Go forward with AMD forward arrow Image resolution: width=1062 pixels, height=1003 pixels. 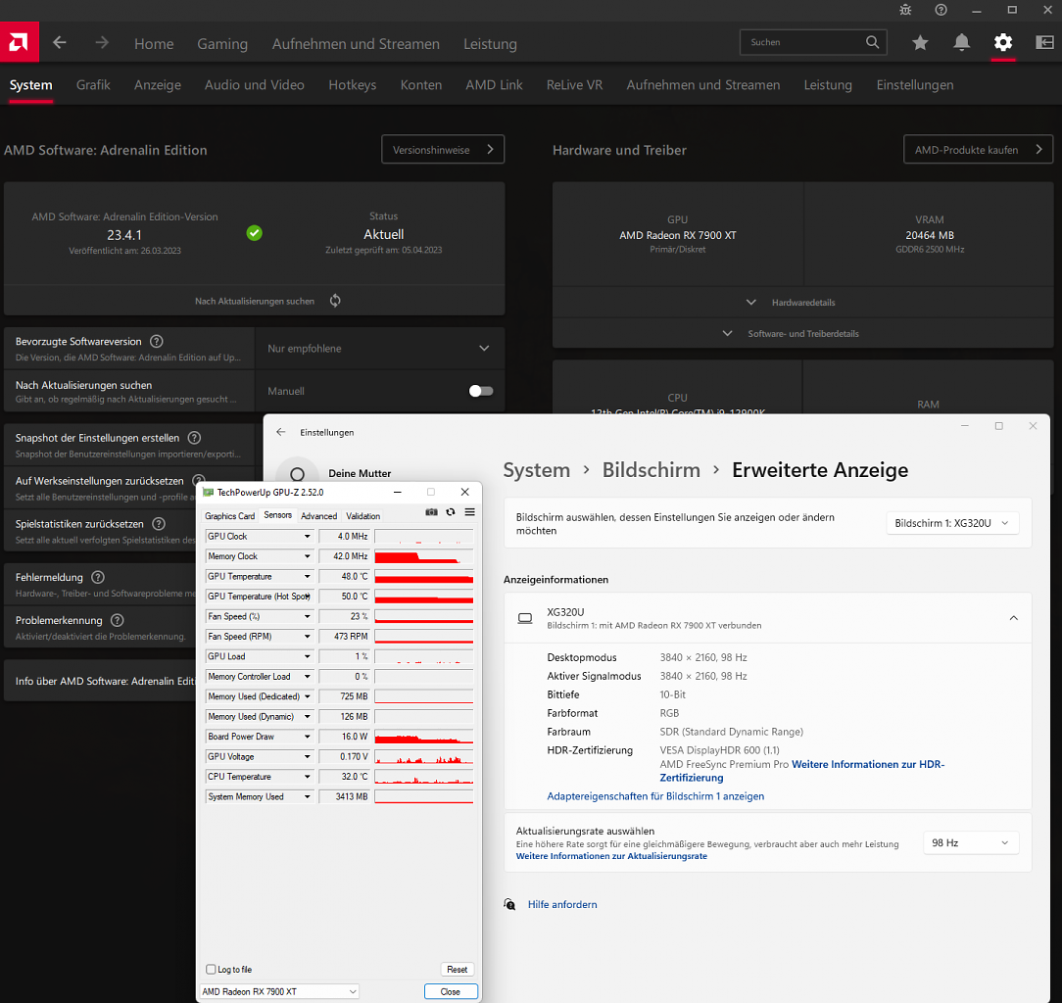tap(102, 43)
